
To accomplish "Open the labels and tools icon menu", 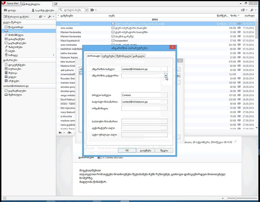I will [244, 10].
